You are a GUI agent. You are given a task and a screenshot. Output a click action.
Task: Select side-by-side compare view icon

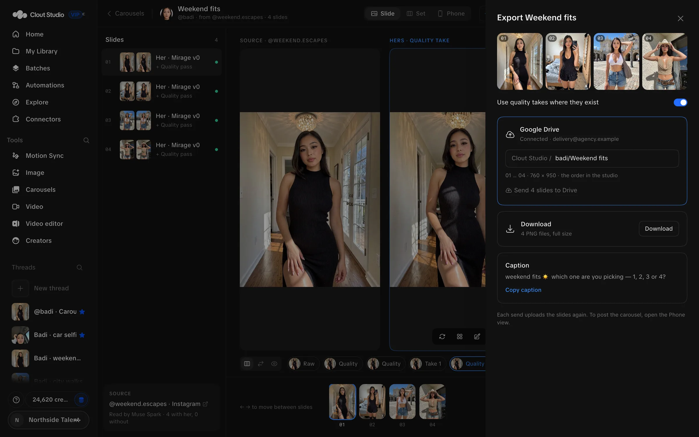click(247, 364)
